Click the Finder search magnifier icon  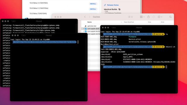(x=170, y=17)
